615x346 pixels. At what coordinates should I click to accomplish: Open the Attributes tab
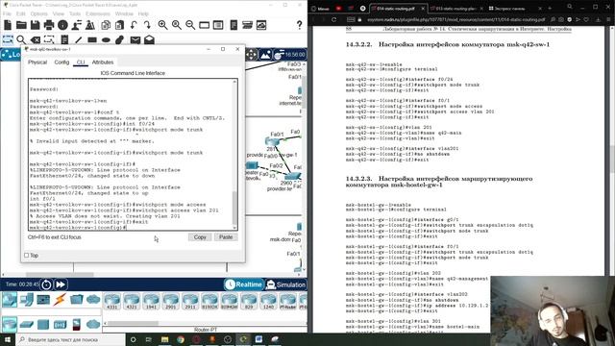[103, 62]
